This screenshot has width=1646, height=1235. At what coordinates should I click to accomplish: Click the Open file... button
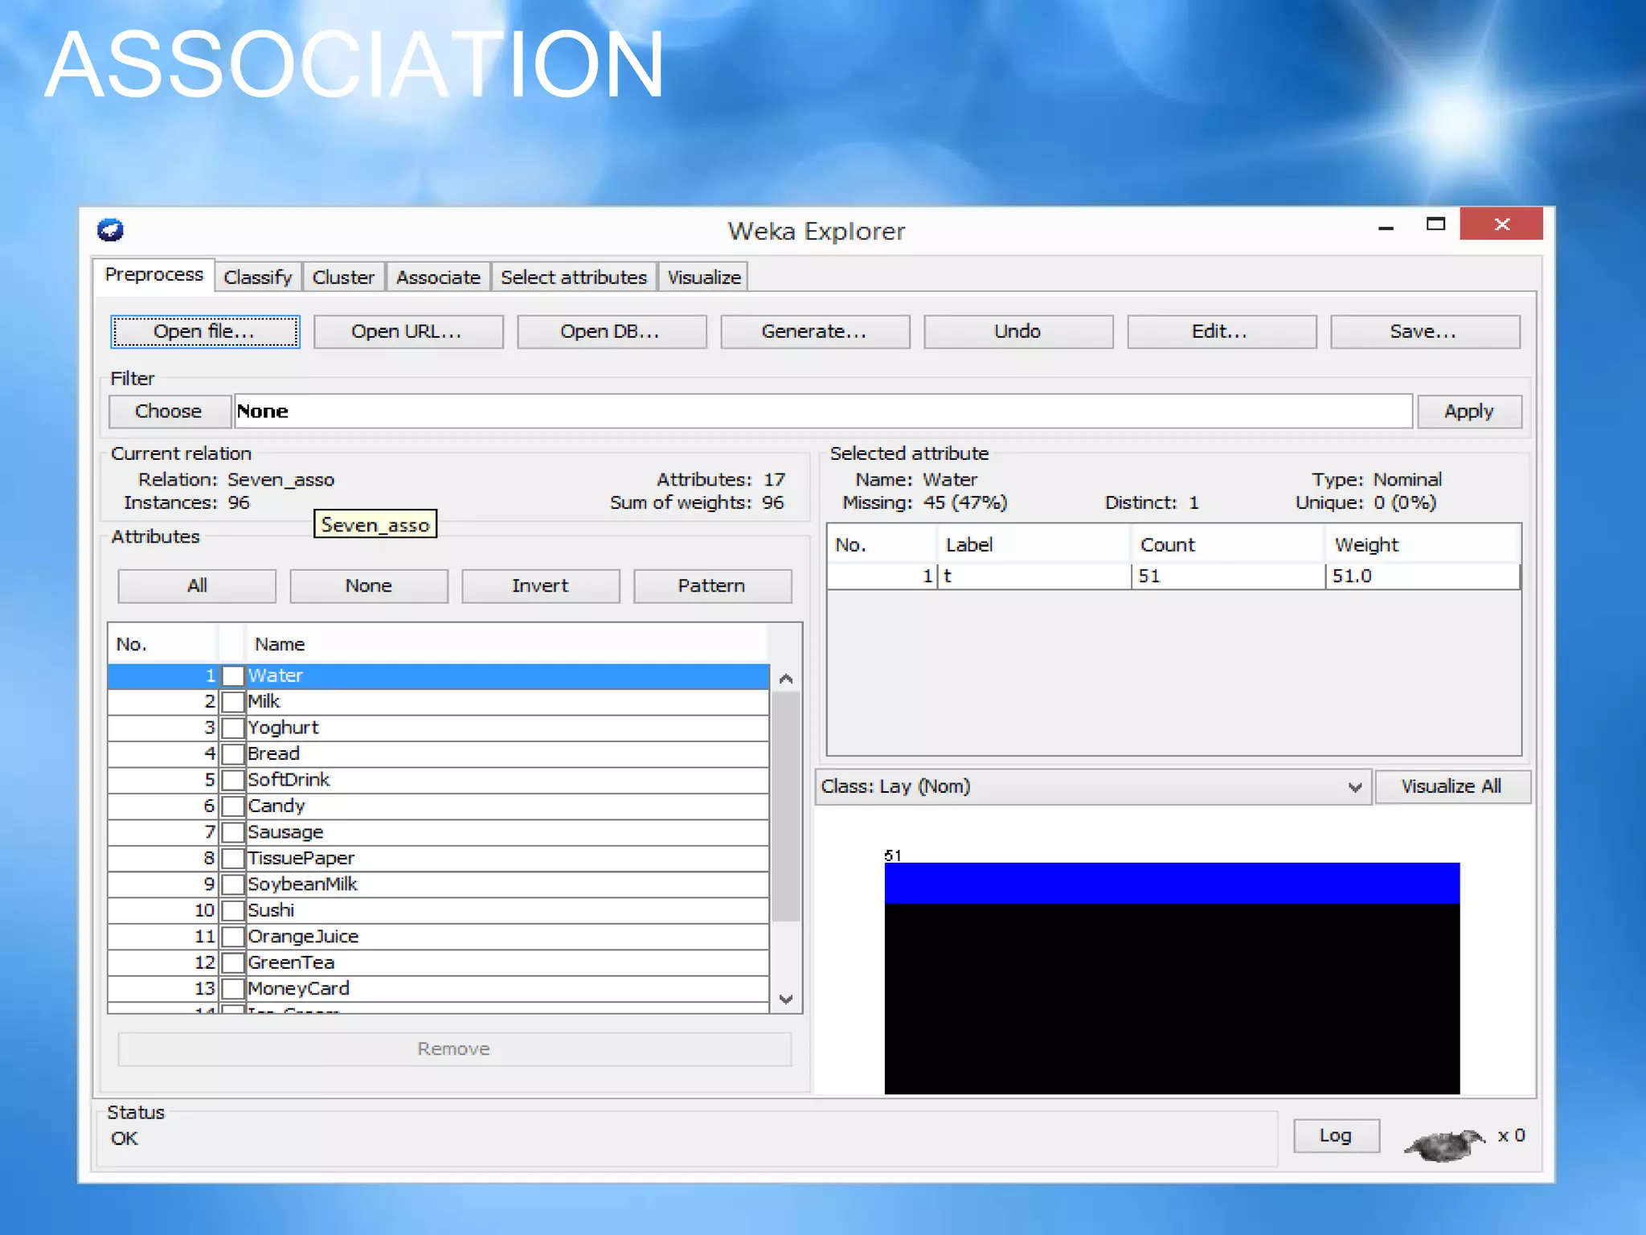pos(205,332)
